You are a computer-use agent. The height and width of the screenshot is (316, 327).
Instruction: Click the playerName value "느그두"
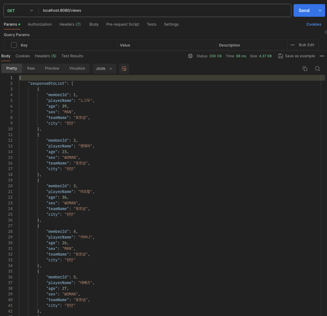tap(85, 101)
